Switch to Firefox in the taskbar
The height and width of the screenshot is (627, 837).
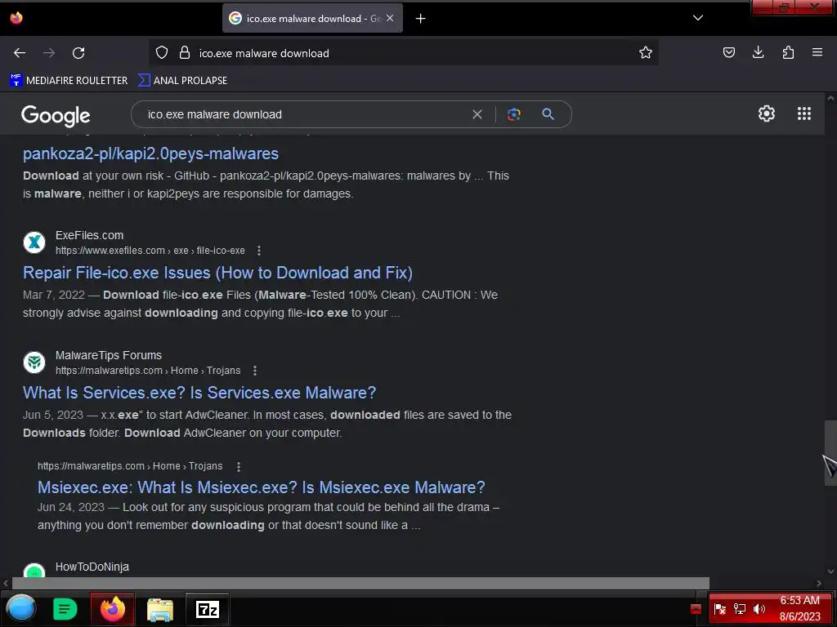[x=113, y=608]
